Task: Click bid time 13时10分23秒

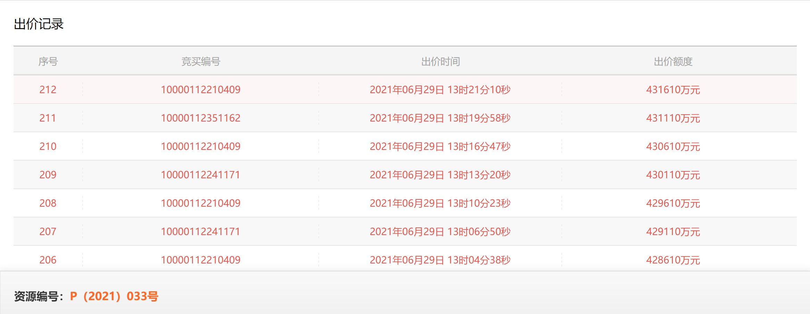Action: pos(440,203)
